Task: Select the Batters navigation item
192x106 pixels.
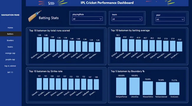Action: (x=10, y=34)
